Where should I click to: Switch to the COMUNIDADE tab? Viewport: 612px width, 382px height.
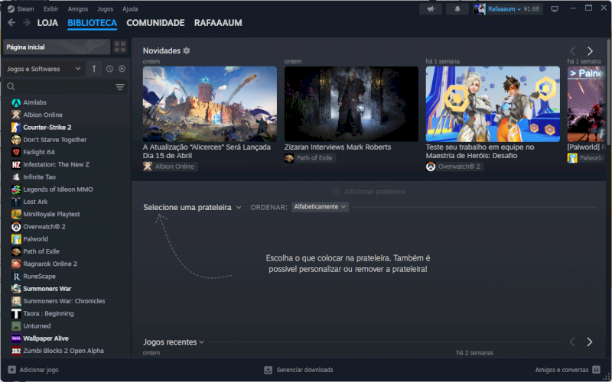(x=155, y=23)
